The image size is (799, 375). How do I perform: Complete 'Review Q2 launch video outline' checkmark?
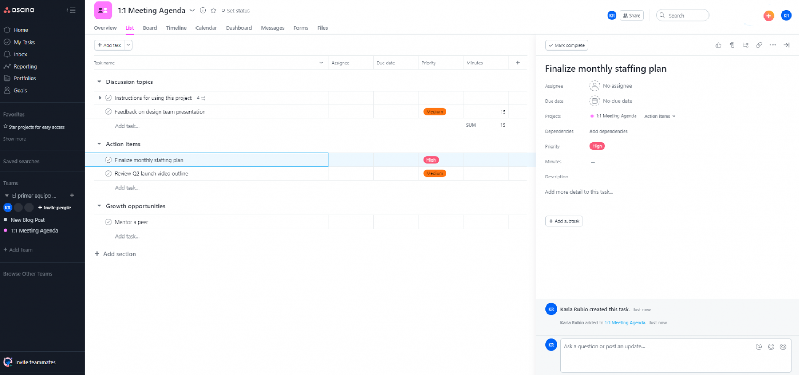[x=108, y=173]
